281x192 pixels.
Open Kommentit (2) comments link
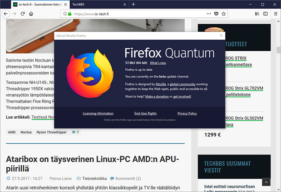(x=128, y=178)
